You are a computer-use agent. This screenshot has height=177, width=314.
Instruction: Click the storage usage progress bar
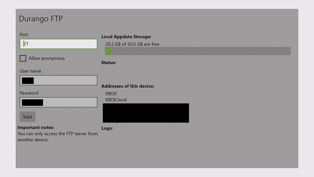pyautogui.click(x=198, y=51)
